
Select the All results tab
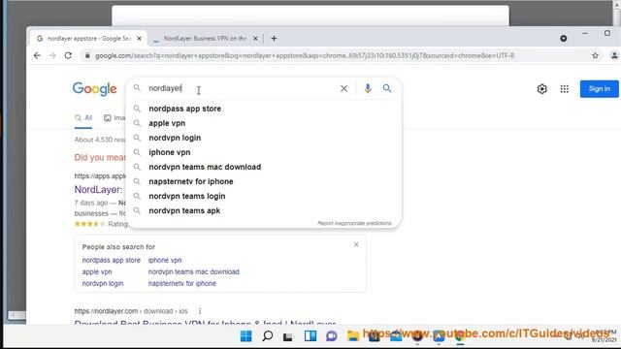click(x=83, y=118)
